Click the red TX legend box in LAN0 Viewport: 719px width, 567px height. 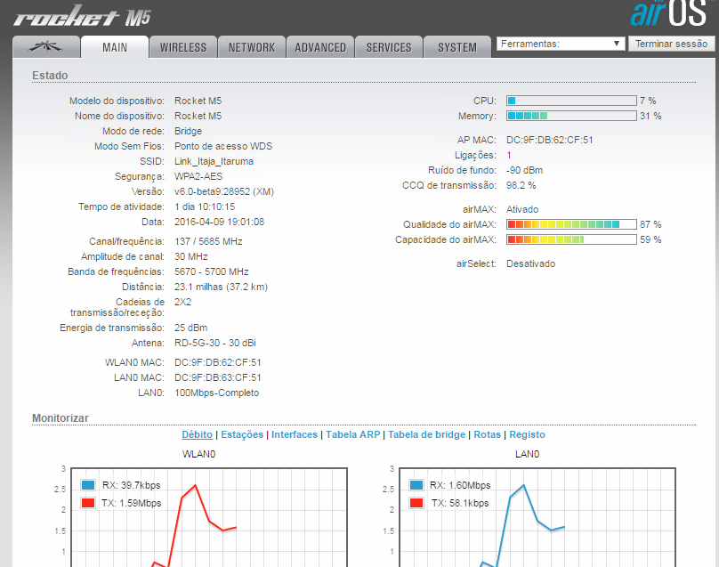point(416,503)
